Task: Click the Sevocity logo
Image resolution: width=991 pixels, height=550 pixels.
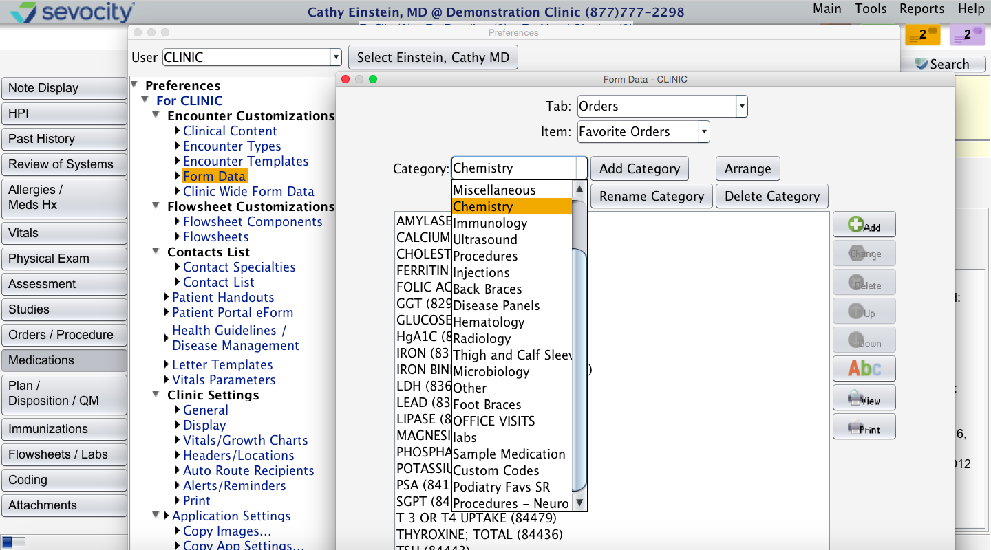Action: coord(72,12)
